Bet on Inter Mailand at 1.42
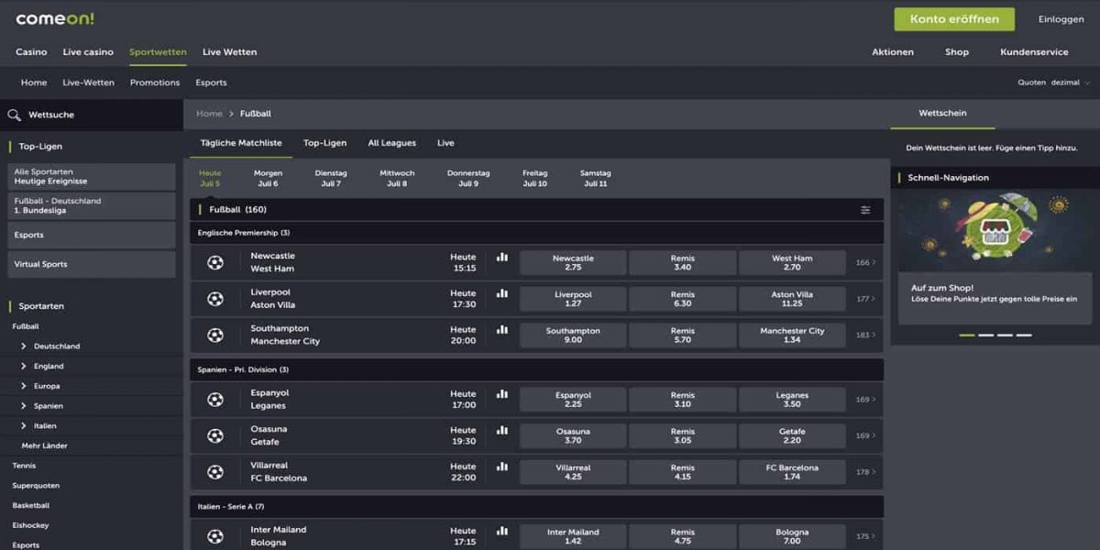 [x=573, y=536]
